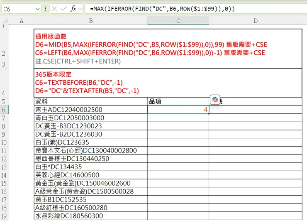Select row 10 header

[4, 142]
